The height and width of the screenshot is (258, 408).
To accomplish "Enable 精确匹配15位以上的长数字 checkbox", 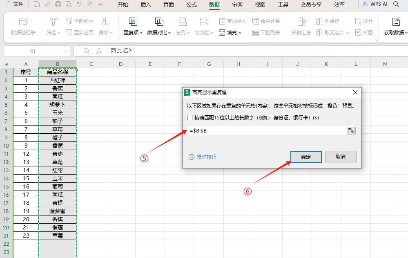I will tap(190, 118).
